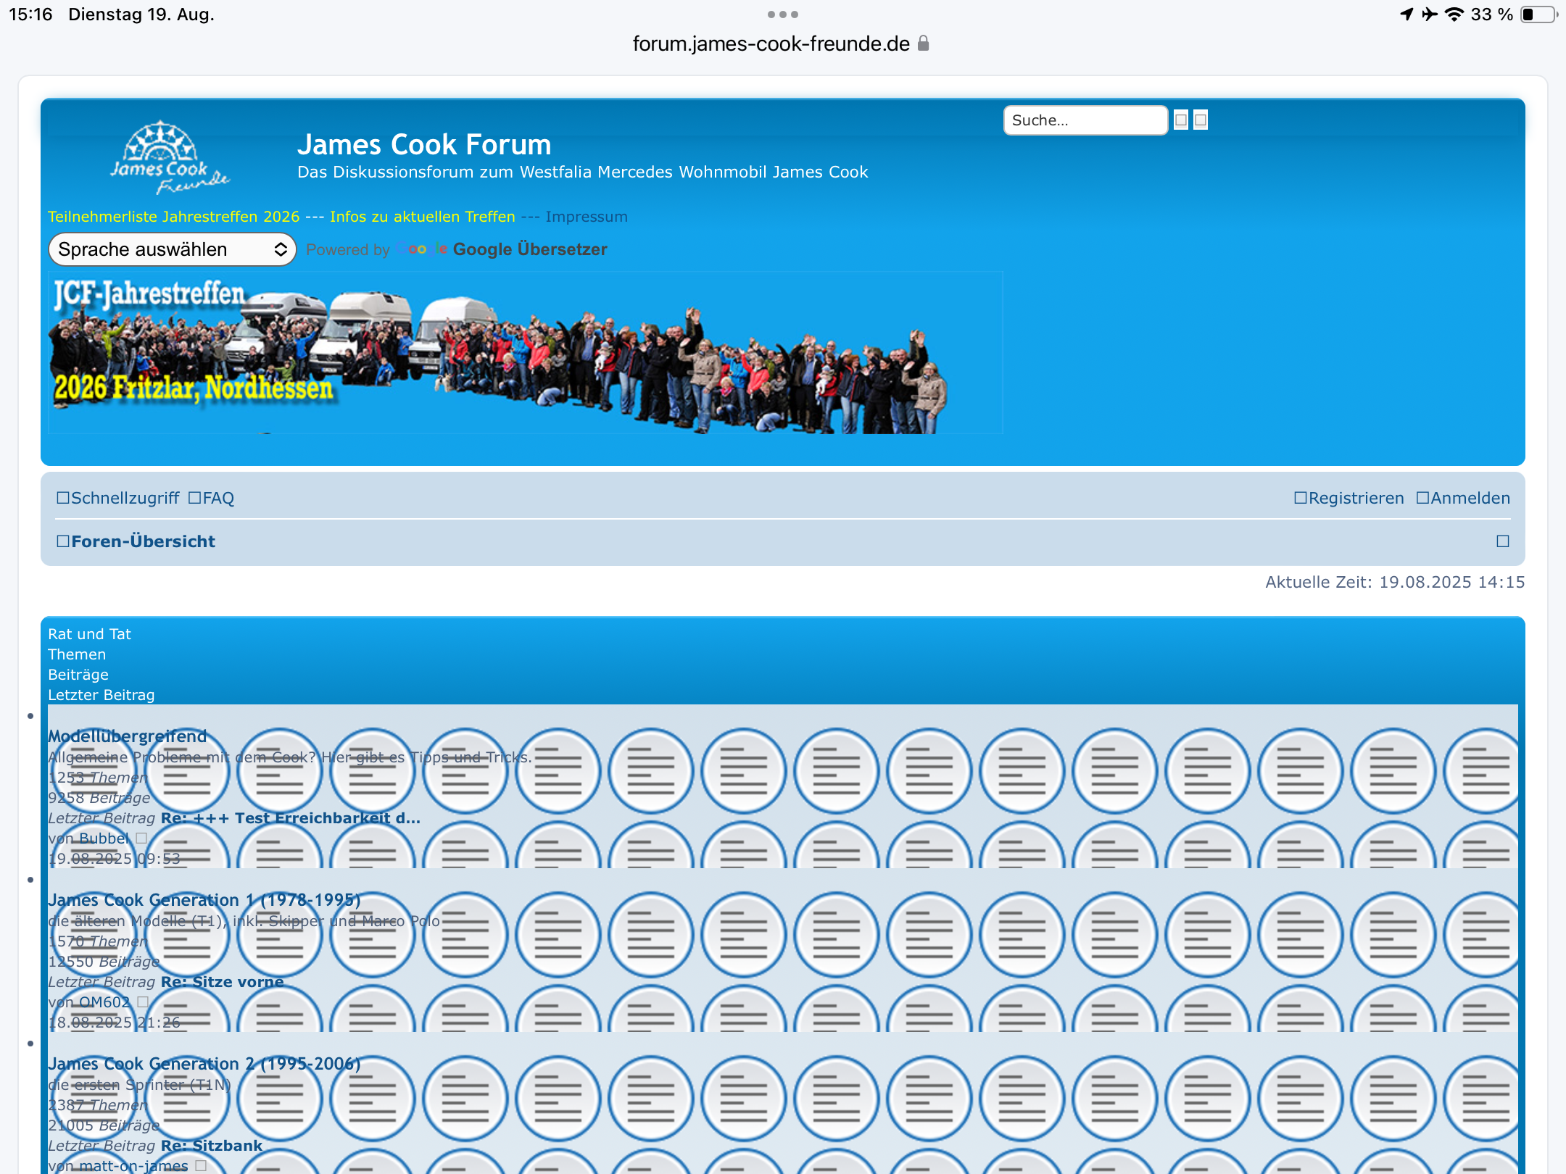Screen dimensions: 1566x1174
Task: Open 'Teilnehmerliste Jahrestreffen 2026' link
Action: pos(173,217)
